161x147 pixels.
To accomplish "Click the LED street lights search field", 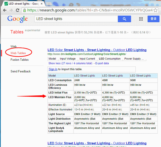I will (75, 19).
